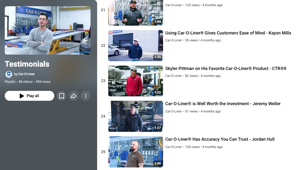Click the Skyler Pittman video thumbnail
302x170 pixels.
135,81
